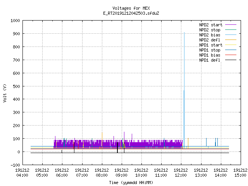Screen dimensions: 248x186
Task: Click the x-axis tick '191212 11:00'
Action: 161,173
